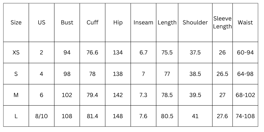The image size is (264, 132).
Task: Click the 8/10 US size cell
Action: click(42, 116)
